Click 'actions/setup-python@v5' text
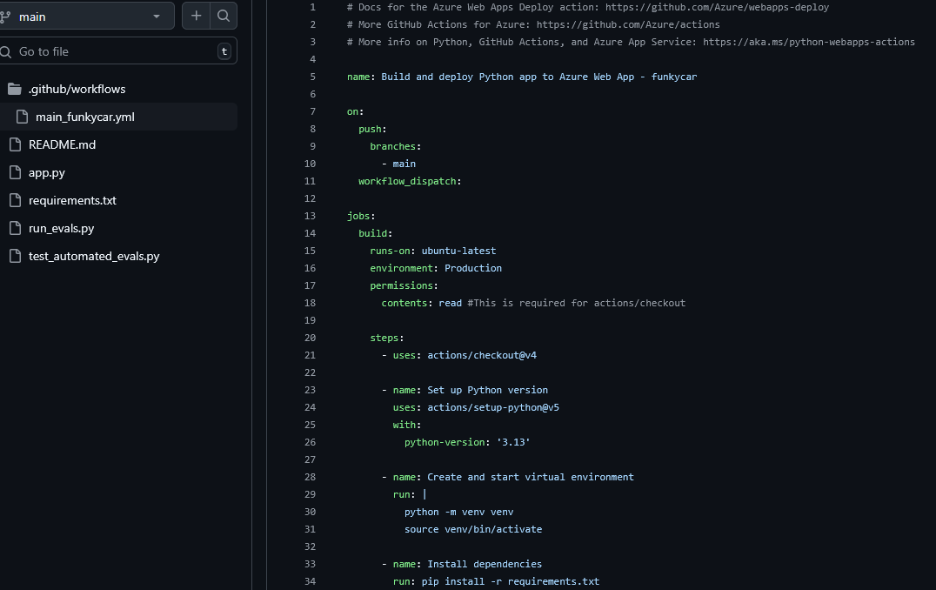 tap(493, 407)
